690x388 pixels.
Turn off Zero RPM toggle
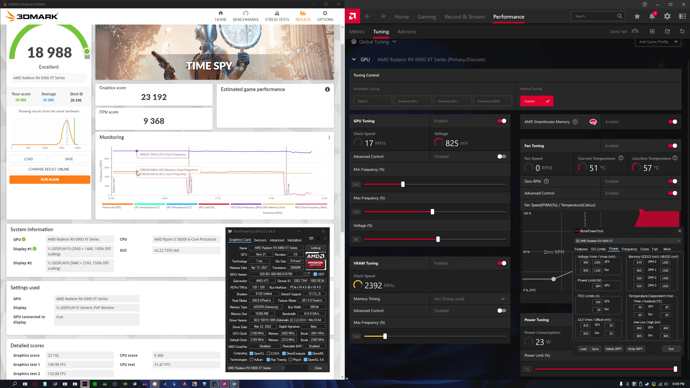tap(672, 181)
